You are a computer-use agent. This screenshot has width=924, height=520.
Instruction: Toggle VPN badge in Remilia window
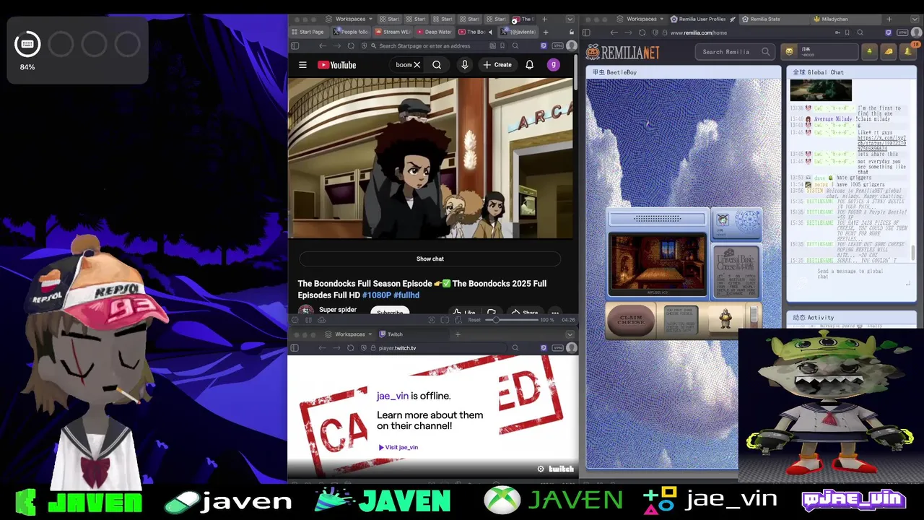[902, 32]
